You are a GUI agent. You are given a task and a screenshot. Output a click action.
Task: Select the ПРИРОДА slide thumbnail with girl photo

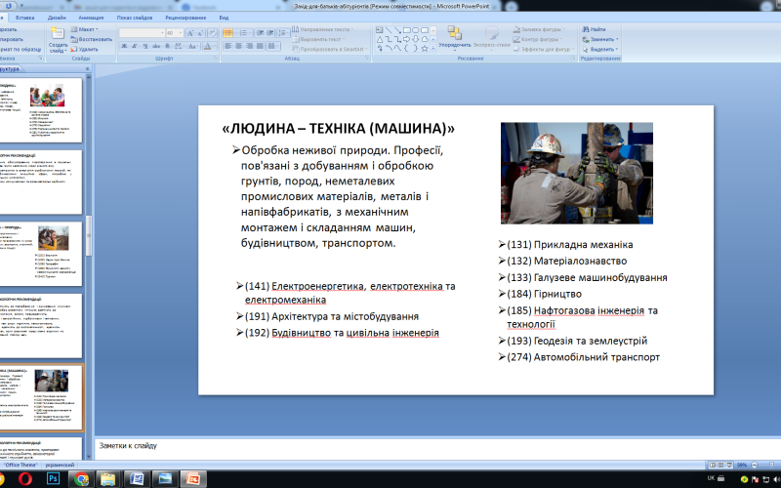point(40,254)
